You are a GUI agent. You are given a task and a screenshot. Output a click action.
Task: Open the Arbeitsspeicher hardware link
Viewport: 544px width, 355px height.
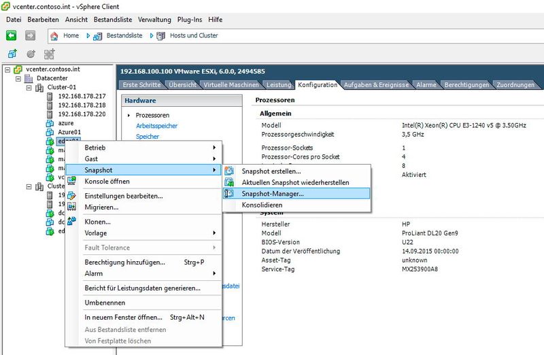(x=156, y=126)
